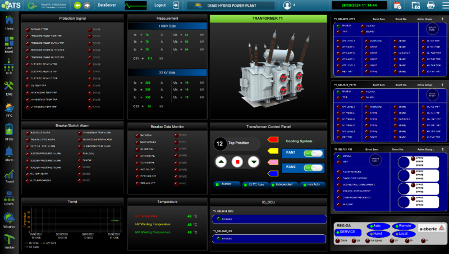Toggle the FAN1 switch
Viewport: 449px width, 254px height.
click(313, 153)
